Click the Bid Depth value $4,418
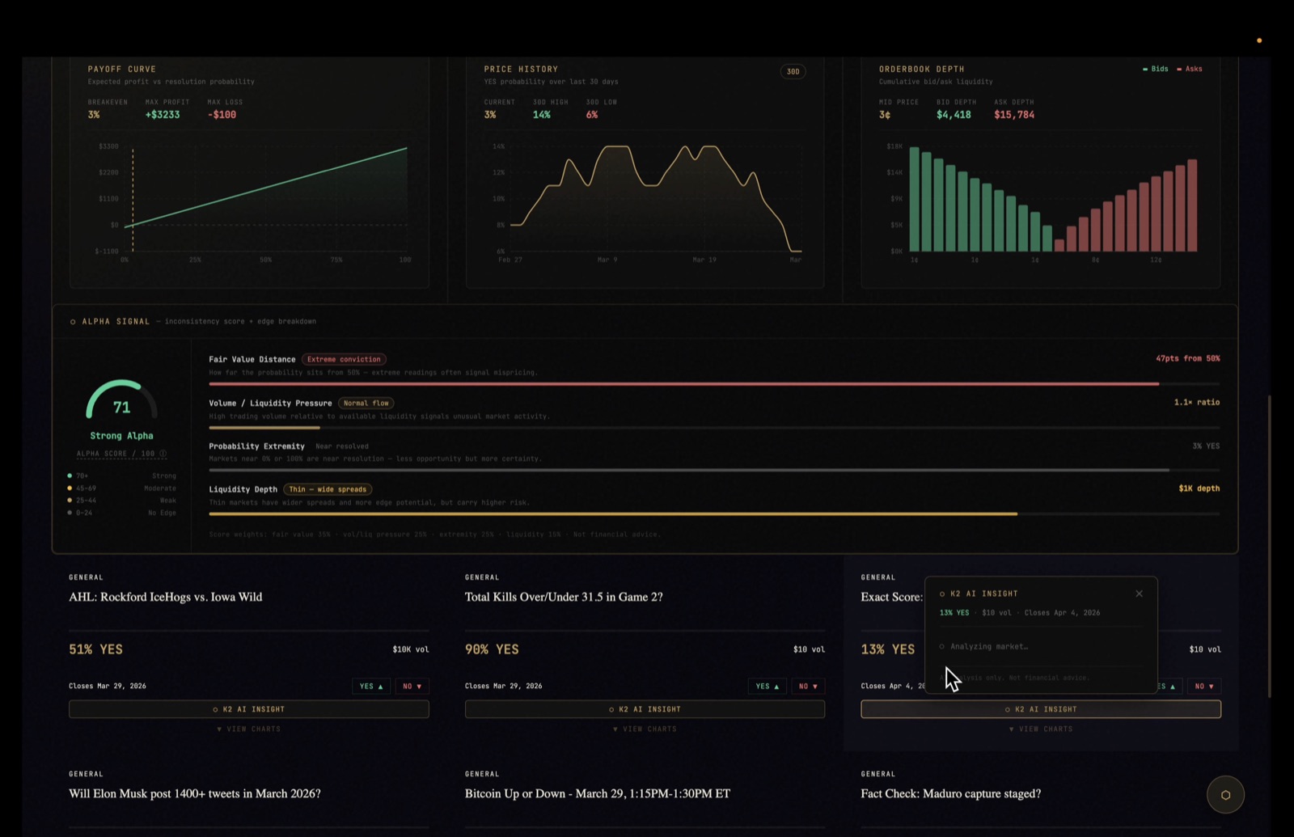Viewport: 1294px width, 837px height. tap(954, 115)
